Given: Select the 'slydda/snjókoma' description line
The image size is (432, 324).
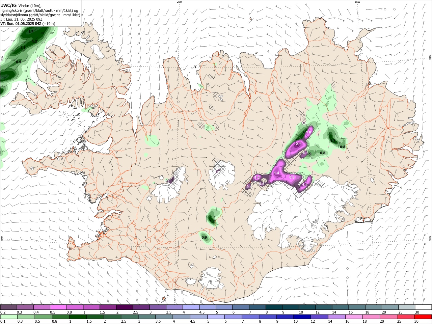Looking at the screenshot, I should pyautogui.click(x=40, y=15).
